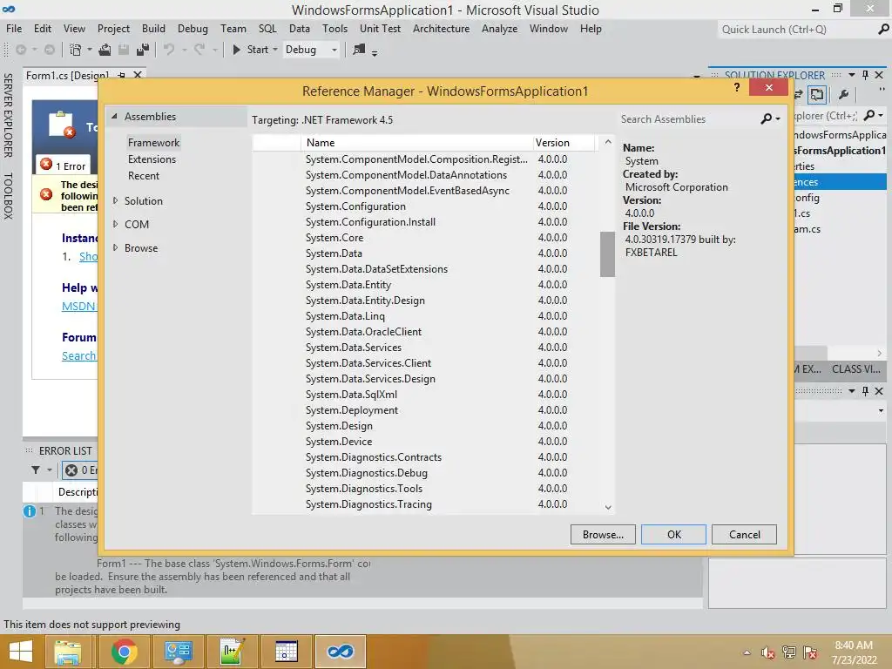Open Solution Explorer window position dropdown
The height and width of the screenshot is (669, 892).
click(852, 75)
